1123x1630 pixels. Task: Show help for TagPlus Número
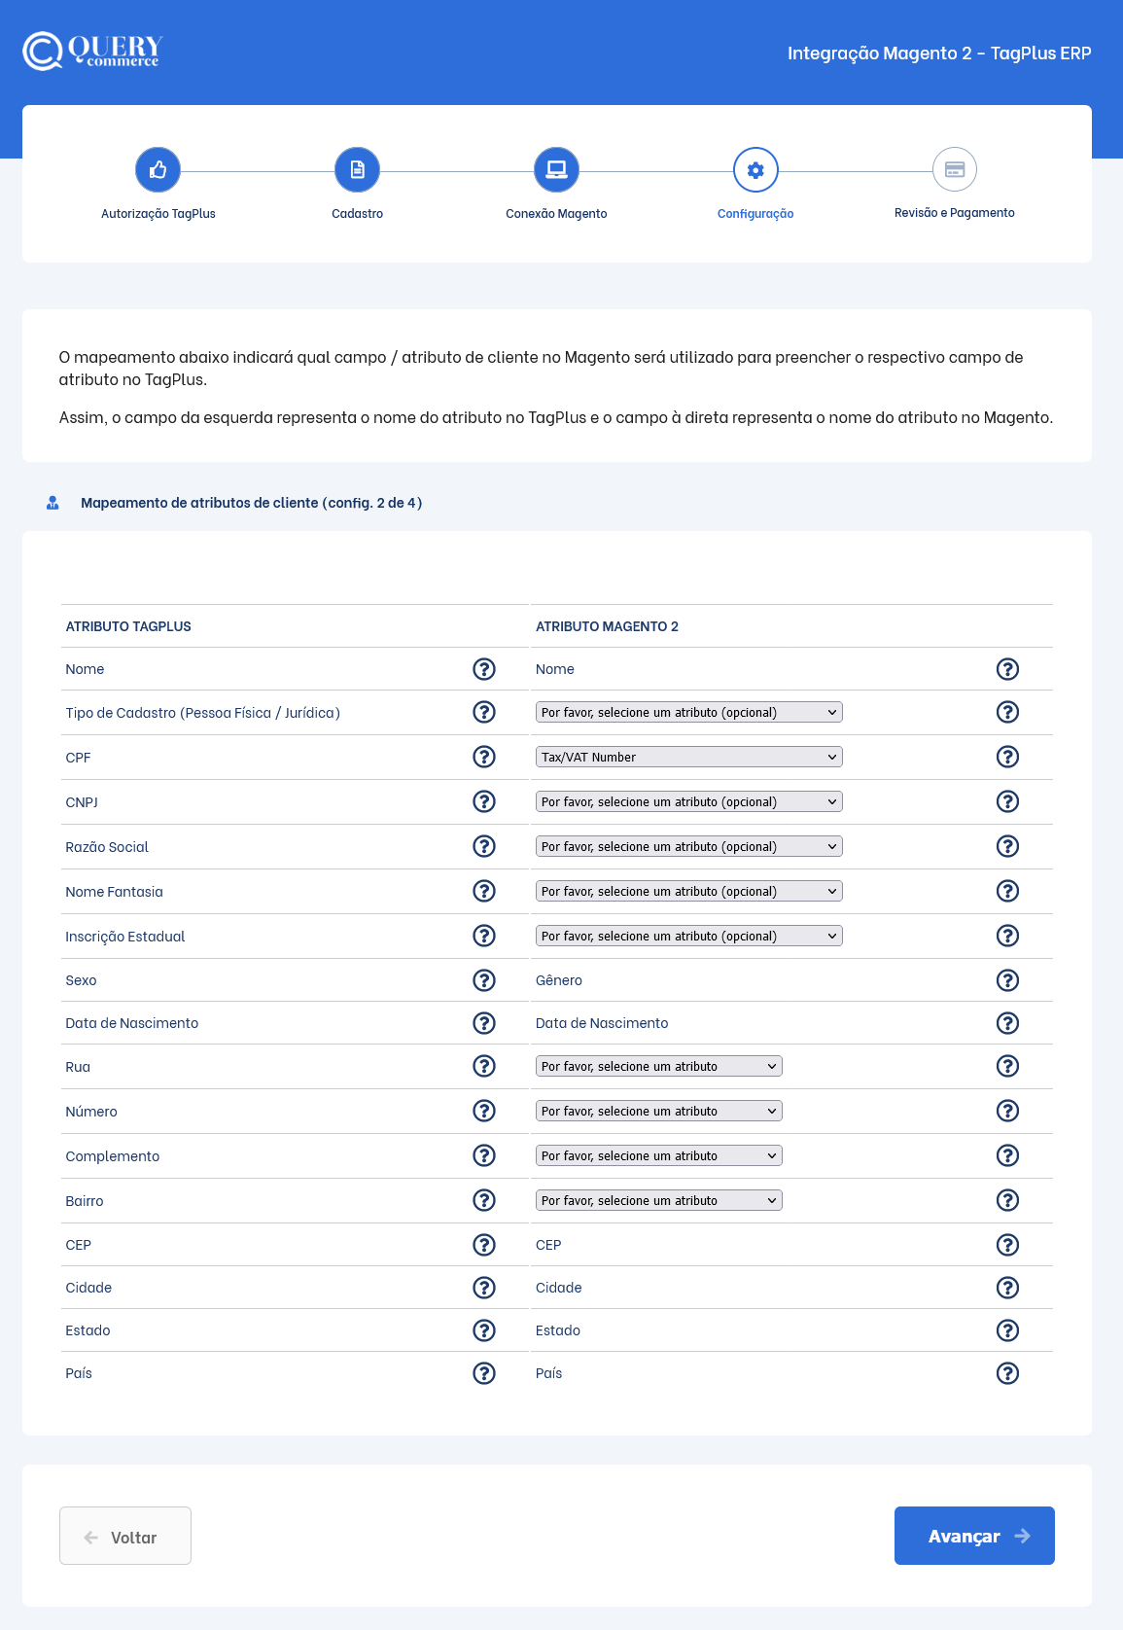click(484, 1111)
